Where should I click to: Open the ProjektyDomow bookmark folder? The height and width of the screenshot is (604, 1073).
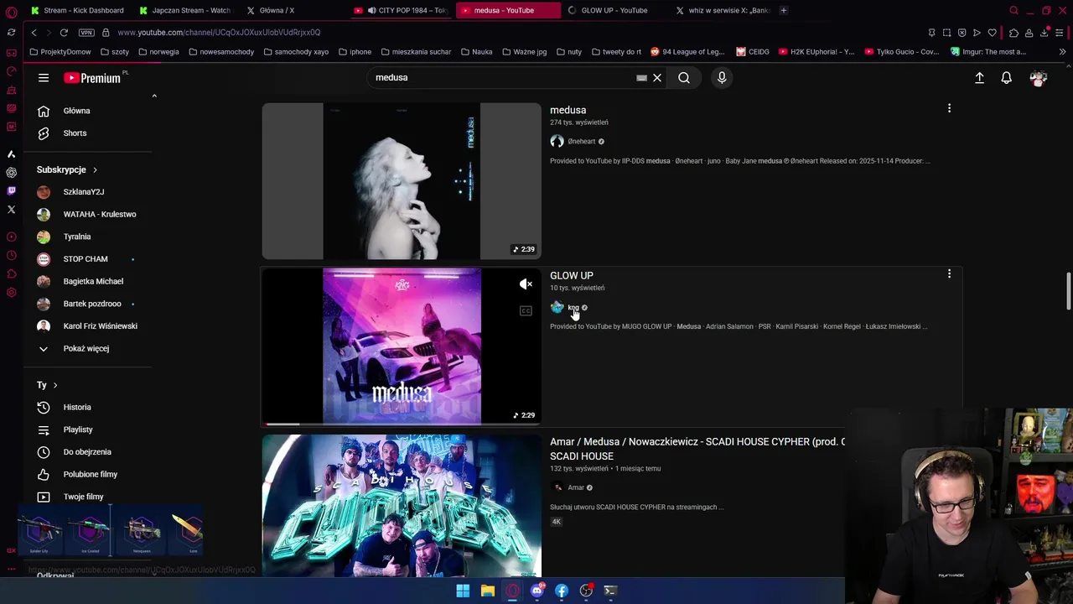click(x=60, y=52)
